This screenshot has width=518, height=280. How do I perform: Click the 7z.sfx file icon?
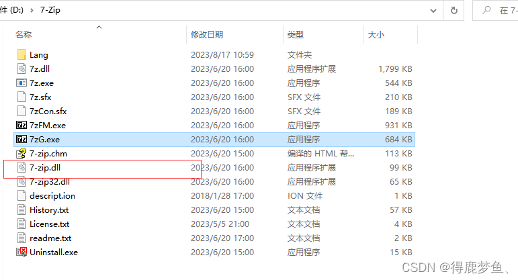[x=21, y=97]
